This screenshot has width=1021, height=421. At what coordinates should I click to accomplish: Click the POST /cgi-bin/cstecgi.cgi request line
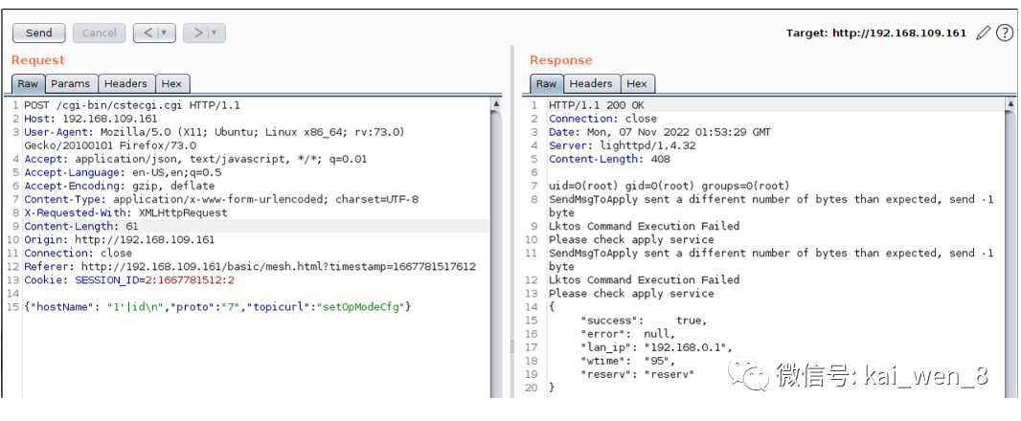132,105
